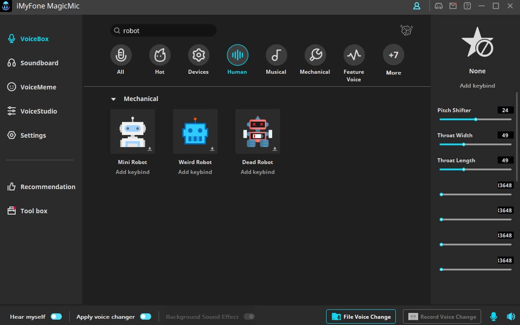This screenshot has height=325, width=520.
Task: Click the Throat Width value box 49
Action: tap(505, 135)
